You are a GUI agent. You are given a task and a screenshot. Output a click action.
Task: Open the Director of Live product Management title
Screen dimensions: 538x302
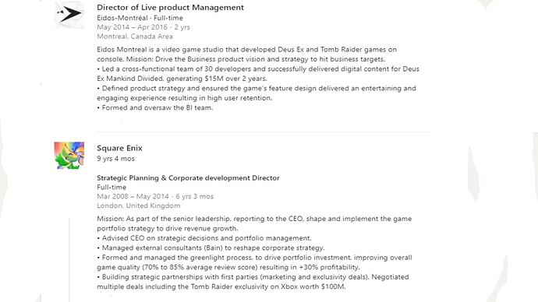tap(170, 7)
